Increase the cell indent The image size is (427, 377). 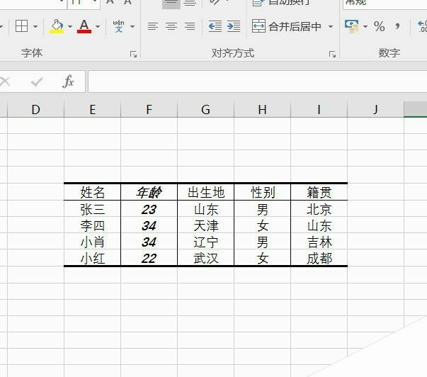pyautogui.click(x=234, y=26)
